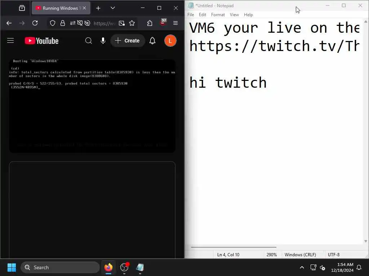The height and width of the screenshot is (276, 369).
Task: Reload the current YouTube page
Action: [35, 23]
